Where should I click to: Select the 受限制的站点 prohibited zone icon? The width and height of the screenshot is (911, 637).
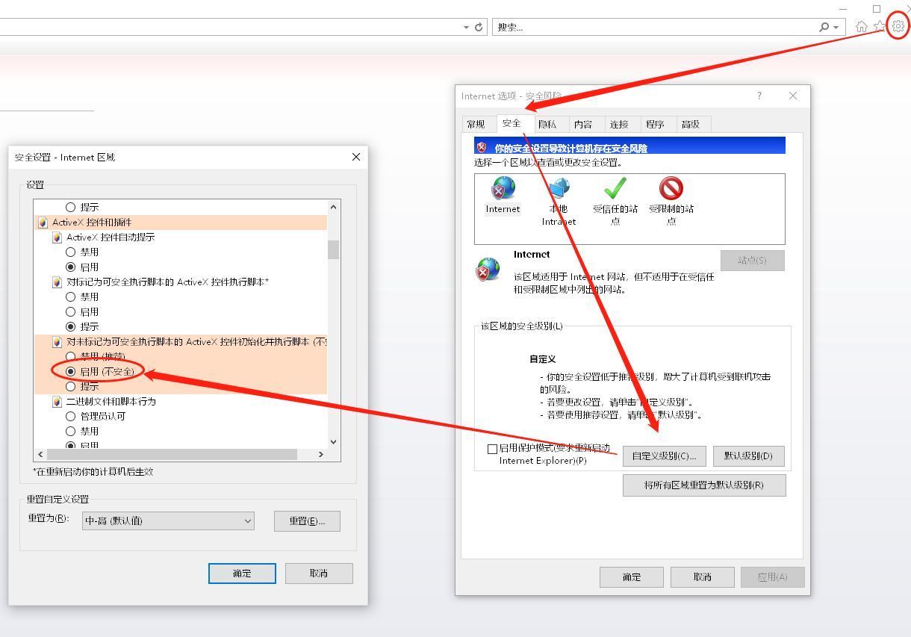coord(671,189)
